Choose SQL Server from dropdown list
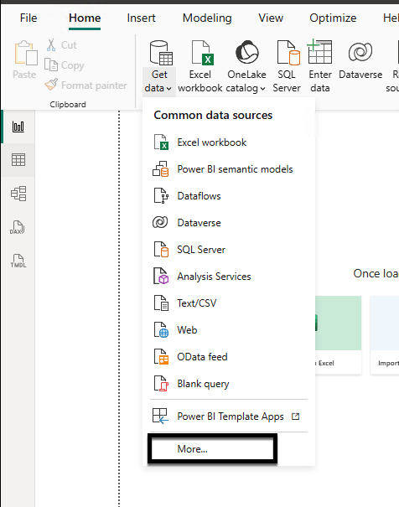This screenshot has height=507, width=399. (229, 250)
